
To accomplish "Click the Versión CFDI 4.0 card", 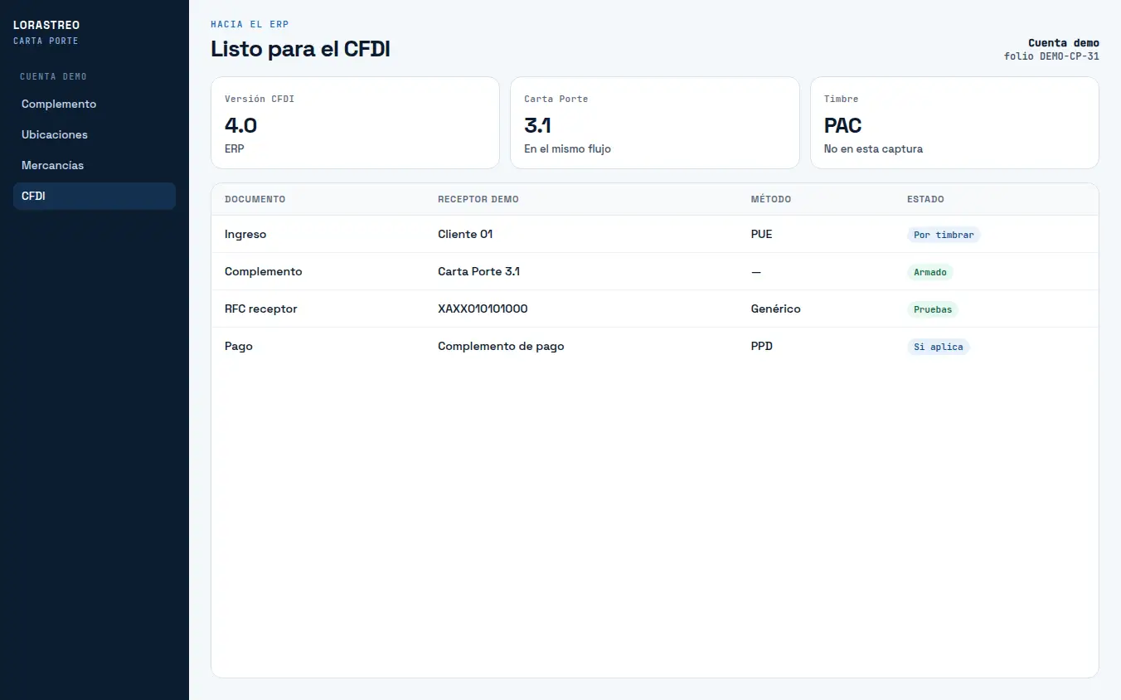I will coord(355,123).
